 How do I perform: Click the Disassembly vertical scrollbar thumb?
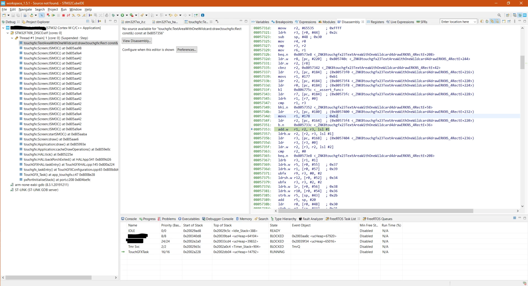522,62
